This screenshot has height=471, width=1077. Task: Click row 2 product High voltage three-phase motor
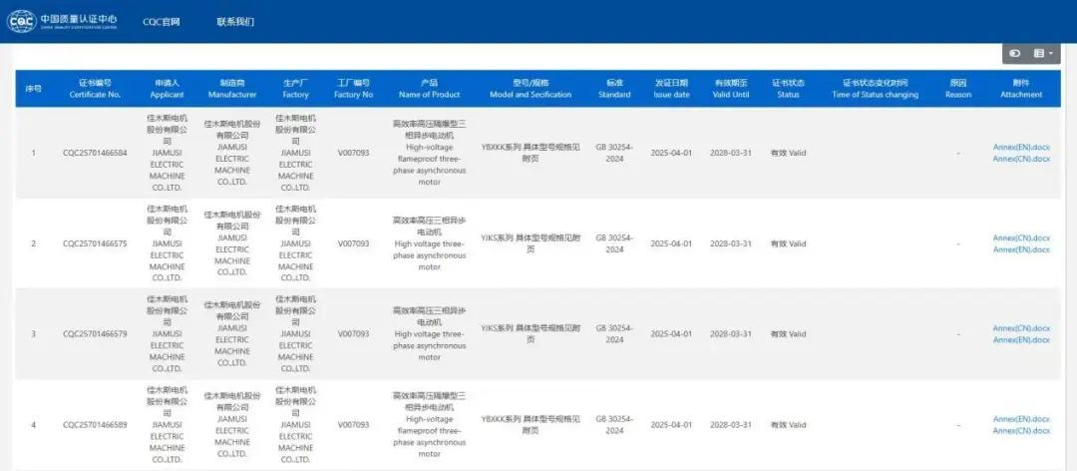429,243
